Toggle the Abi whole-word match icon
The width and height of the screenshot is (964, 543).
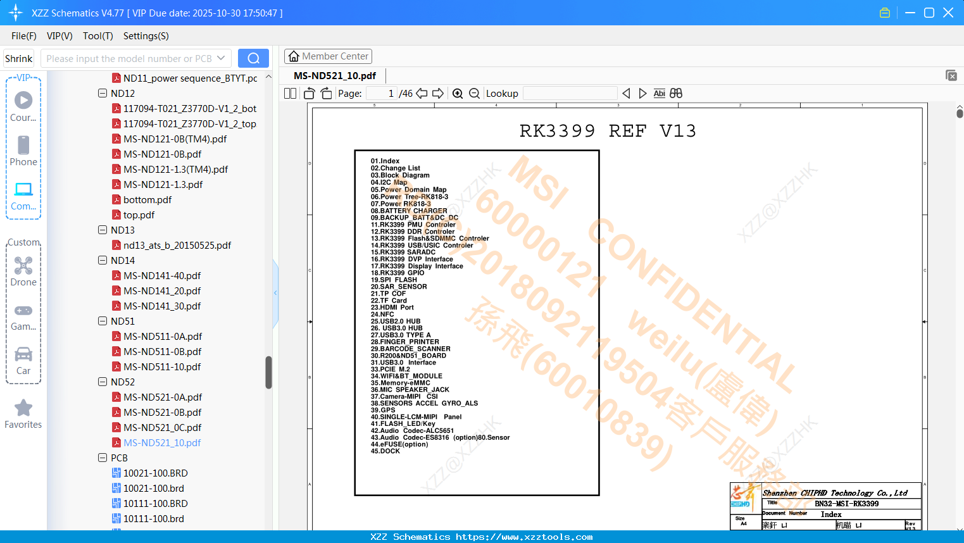click(x=659, y=94)
